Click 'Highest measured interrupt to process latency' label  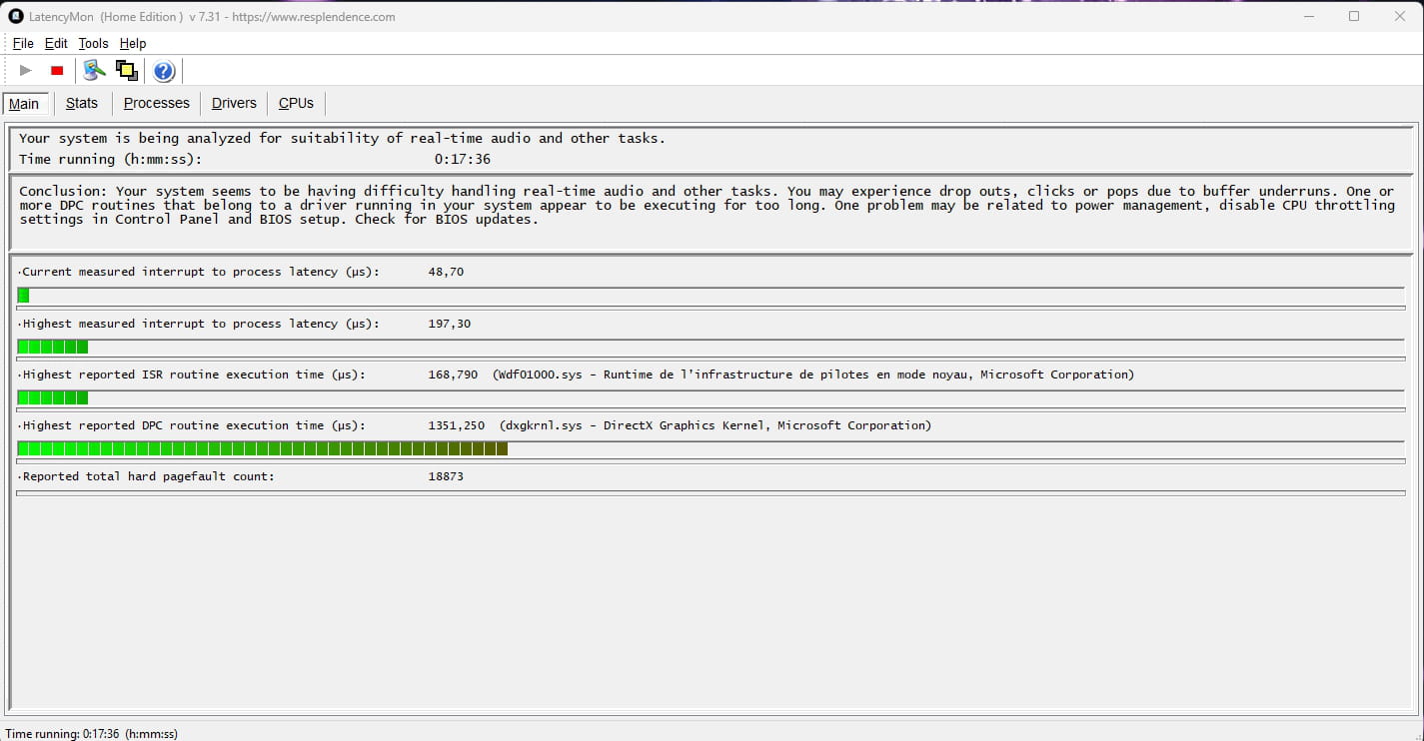click(199, 324)
